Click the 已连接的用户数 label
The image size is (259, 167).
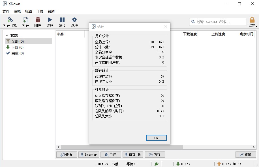pyautogui.click(x=108, y=62)
